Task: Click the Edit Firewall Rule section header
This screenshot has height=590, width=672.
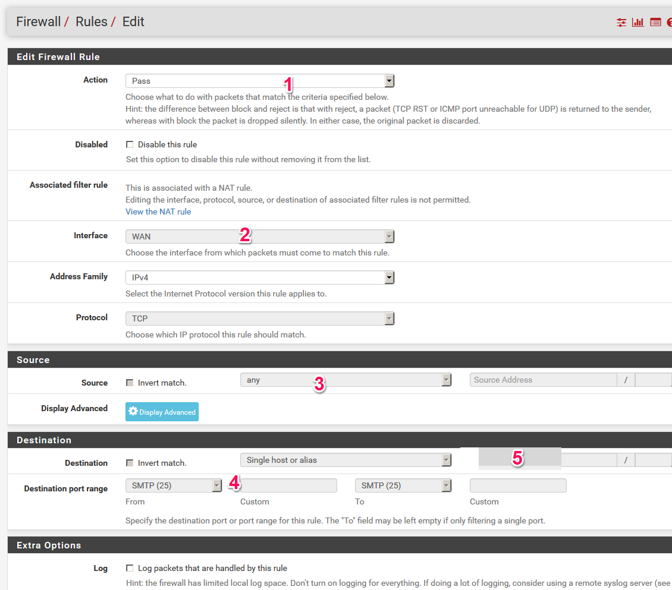Action: coord(340,56)
